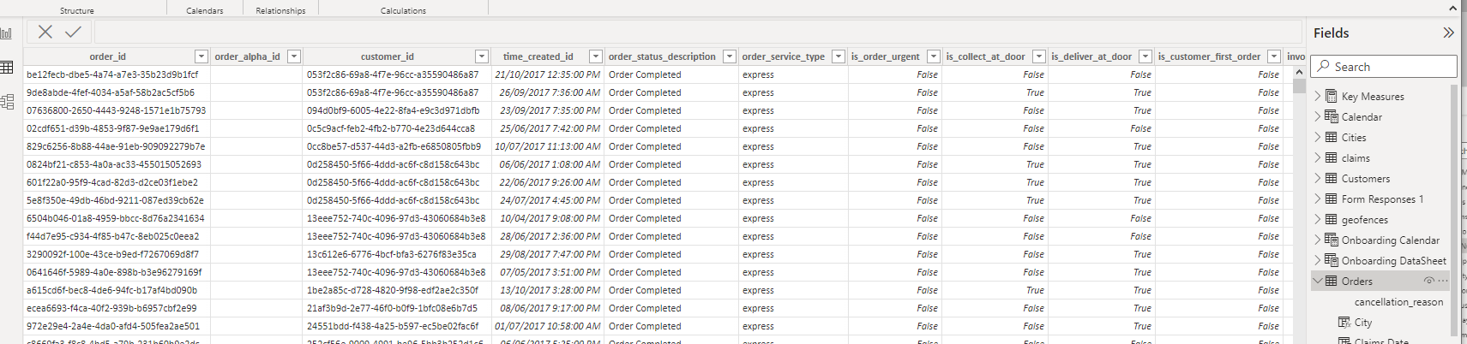The image size is (1467, 344).
Task: Select cell 26/09/2017 7:36:00 AM
Action: pos(550,92)
